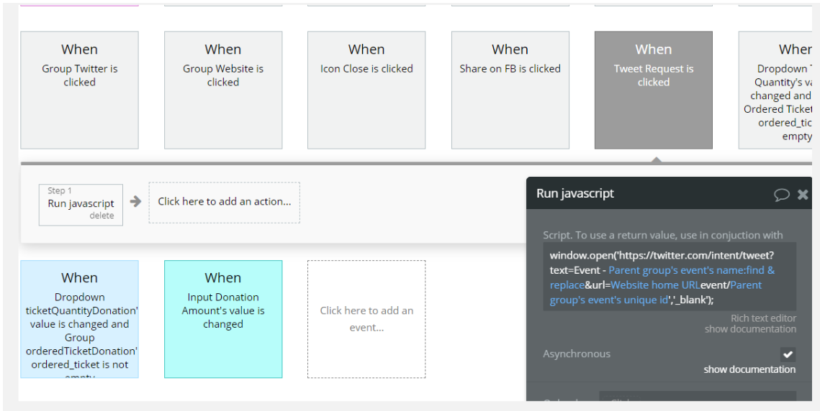Click the arrow icon after Step 1
820x411 pixels.
pyautogui.click(x=135, y=202)
